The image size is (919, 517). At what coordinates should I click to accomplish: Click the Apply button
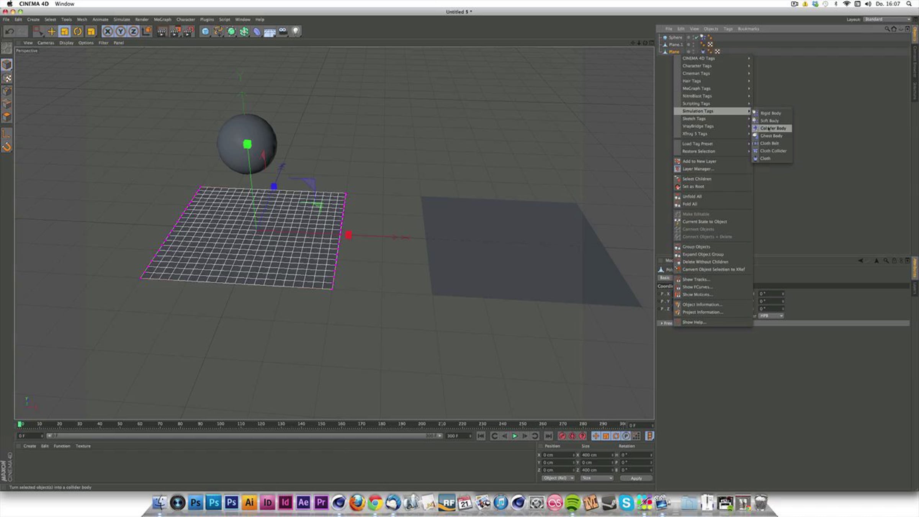tap(636, 478)
